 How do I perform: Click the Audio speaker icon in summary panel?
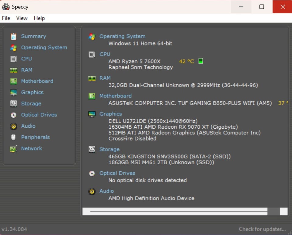(x=92, y=191)
